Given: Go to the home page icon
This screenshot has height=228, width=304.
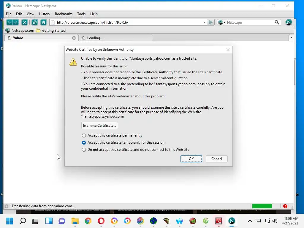Looking at the screenshot, I should pos(44,22).
